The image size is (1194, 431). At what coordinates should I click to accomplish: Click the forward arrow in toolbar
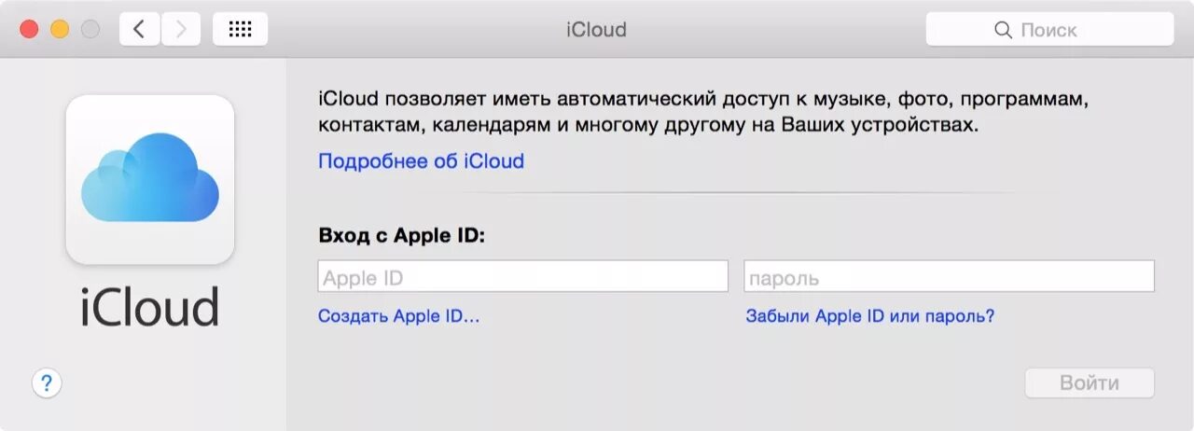click(x=181, y=30)
